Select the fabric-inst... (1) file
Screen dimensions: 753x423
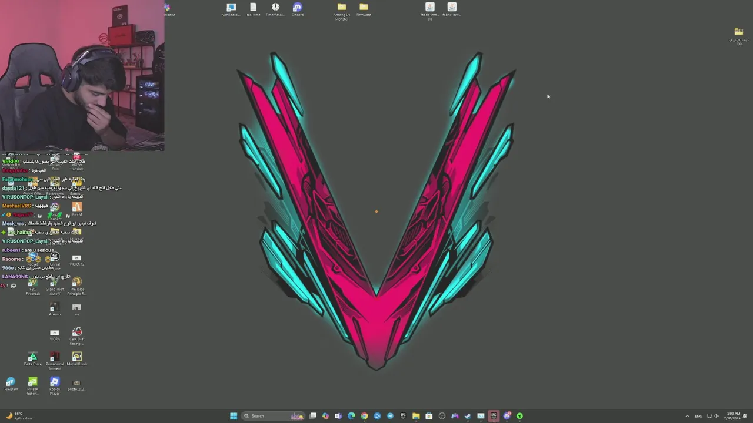pyautogui.click(x=429, y=12)
